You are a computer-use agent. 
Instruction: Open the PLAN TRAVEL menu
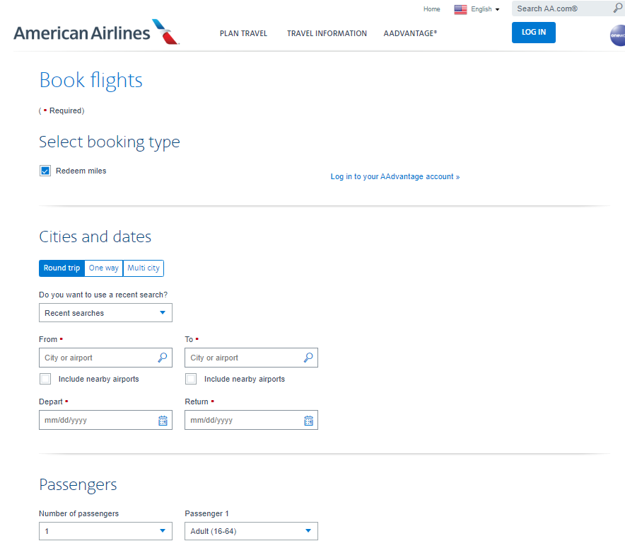pyautogui.click(x=243, y=33)
